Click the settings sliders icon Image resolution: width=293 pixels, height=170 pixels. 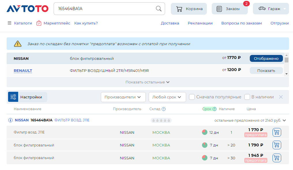tap(13, 97)
